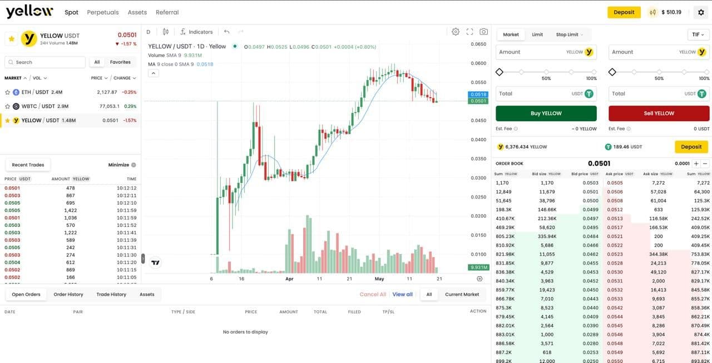The width and height of the screenshot is (712, 363).
Task: Open the Spot tab
Action: pyautogui.click(x=71, y=12)
